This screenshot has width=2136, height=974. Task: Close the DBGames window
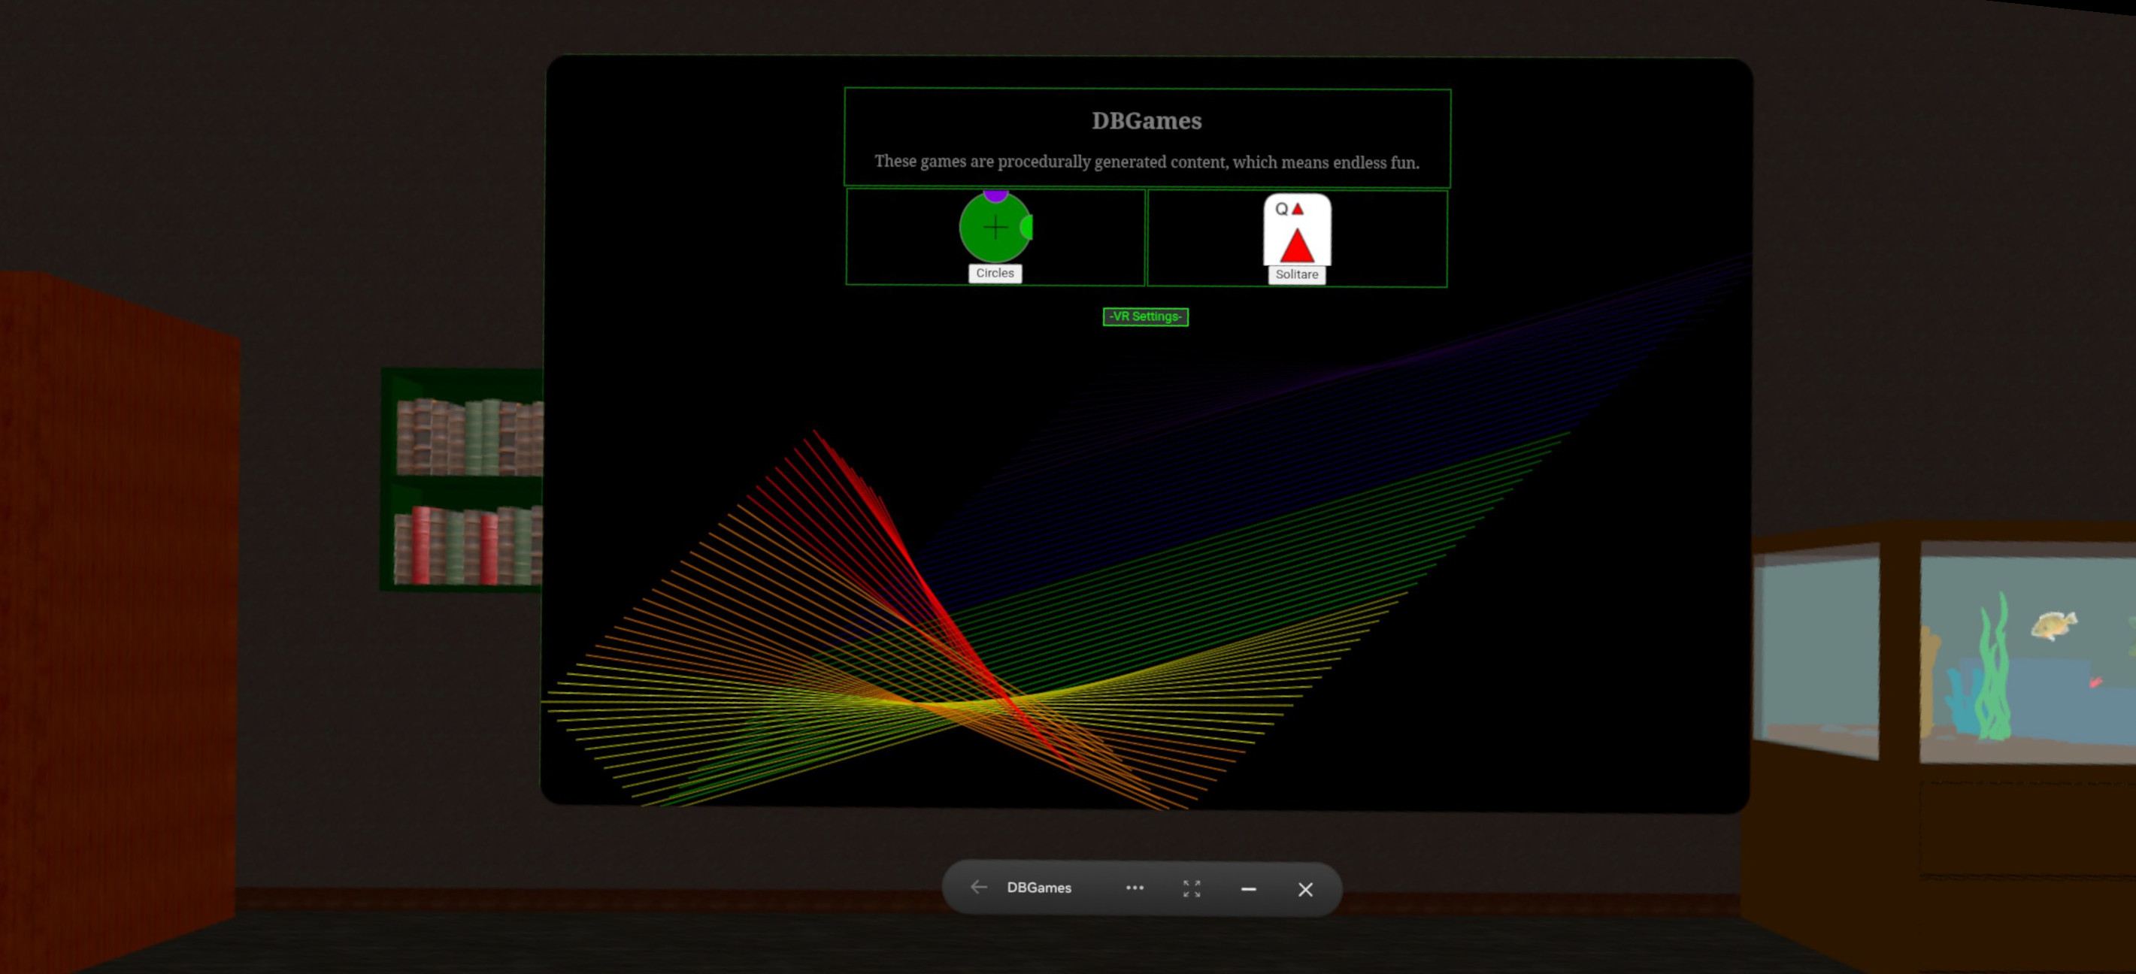[x=1305, y=889]
